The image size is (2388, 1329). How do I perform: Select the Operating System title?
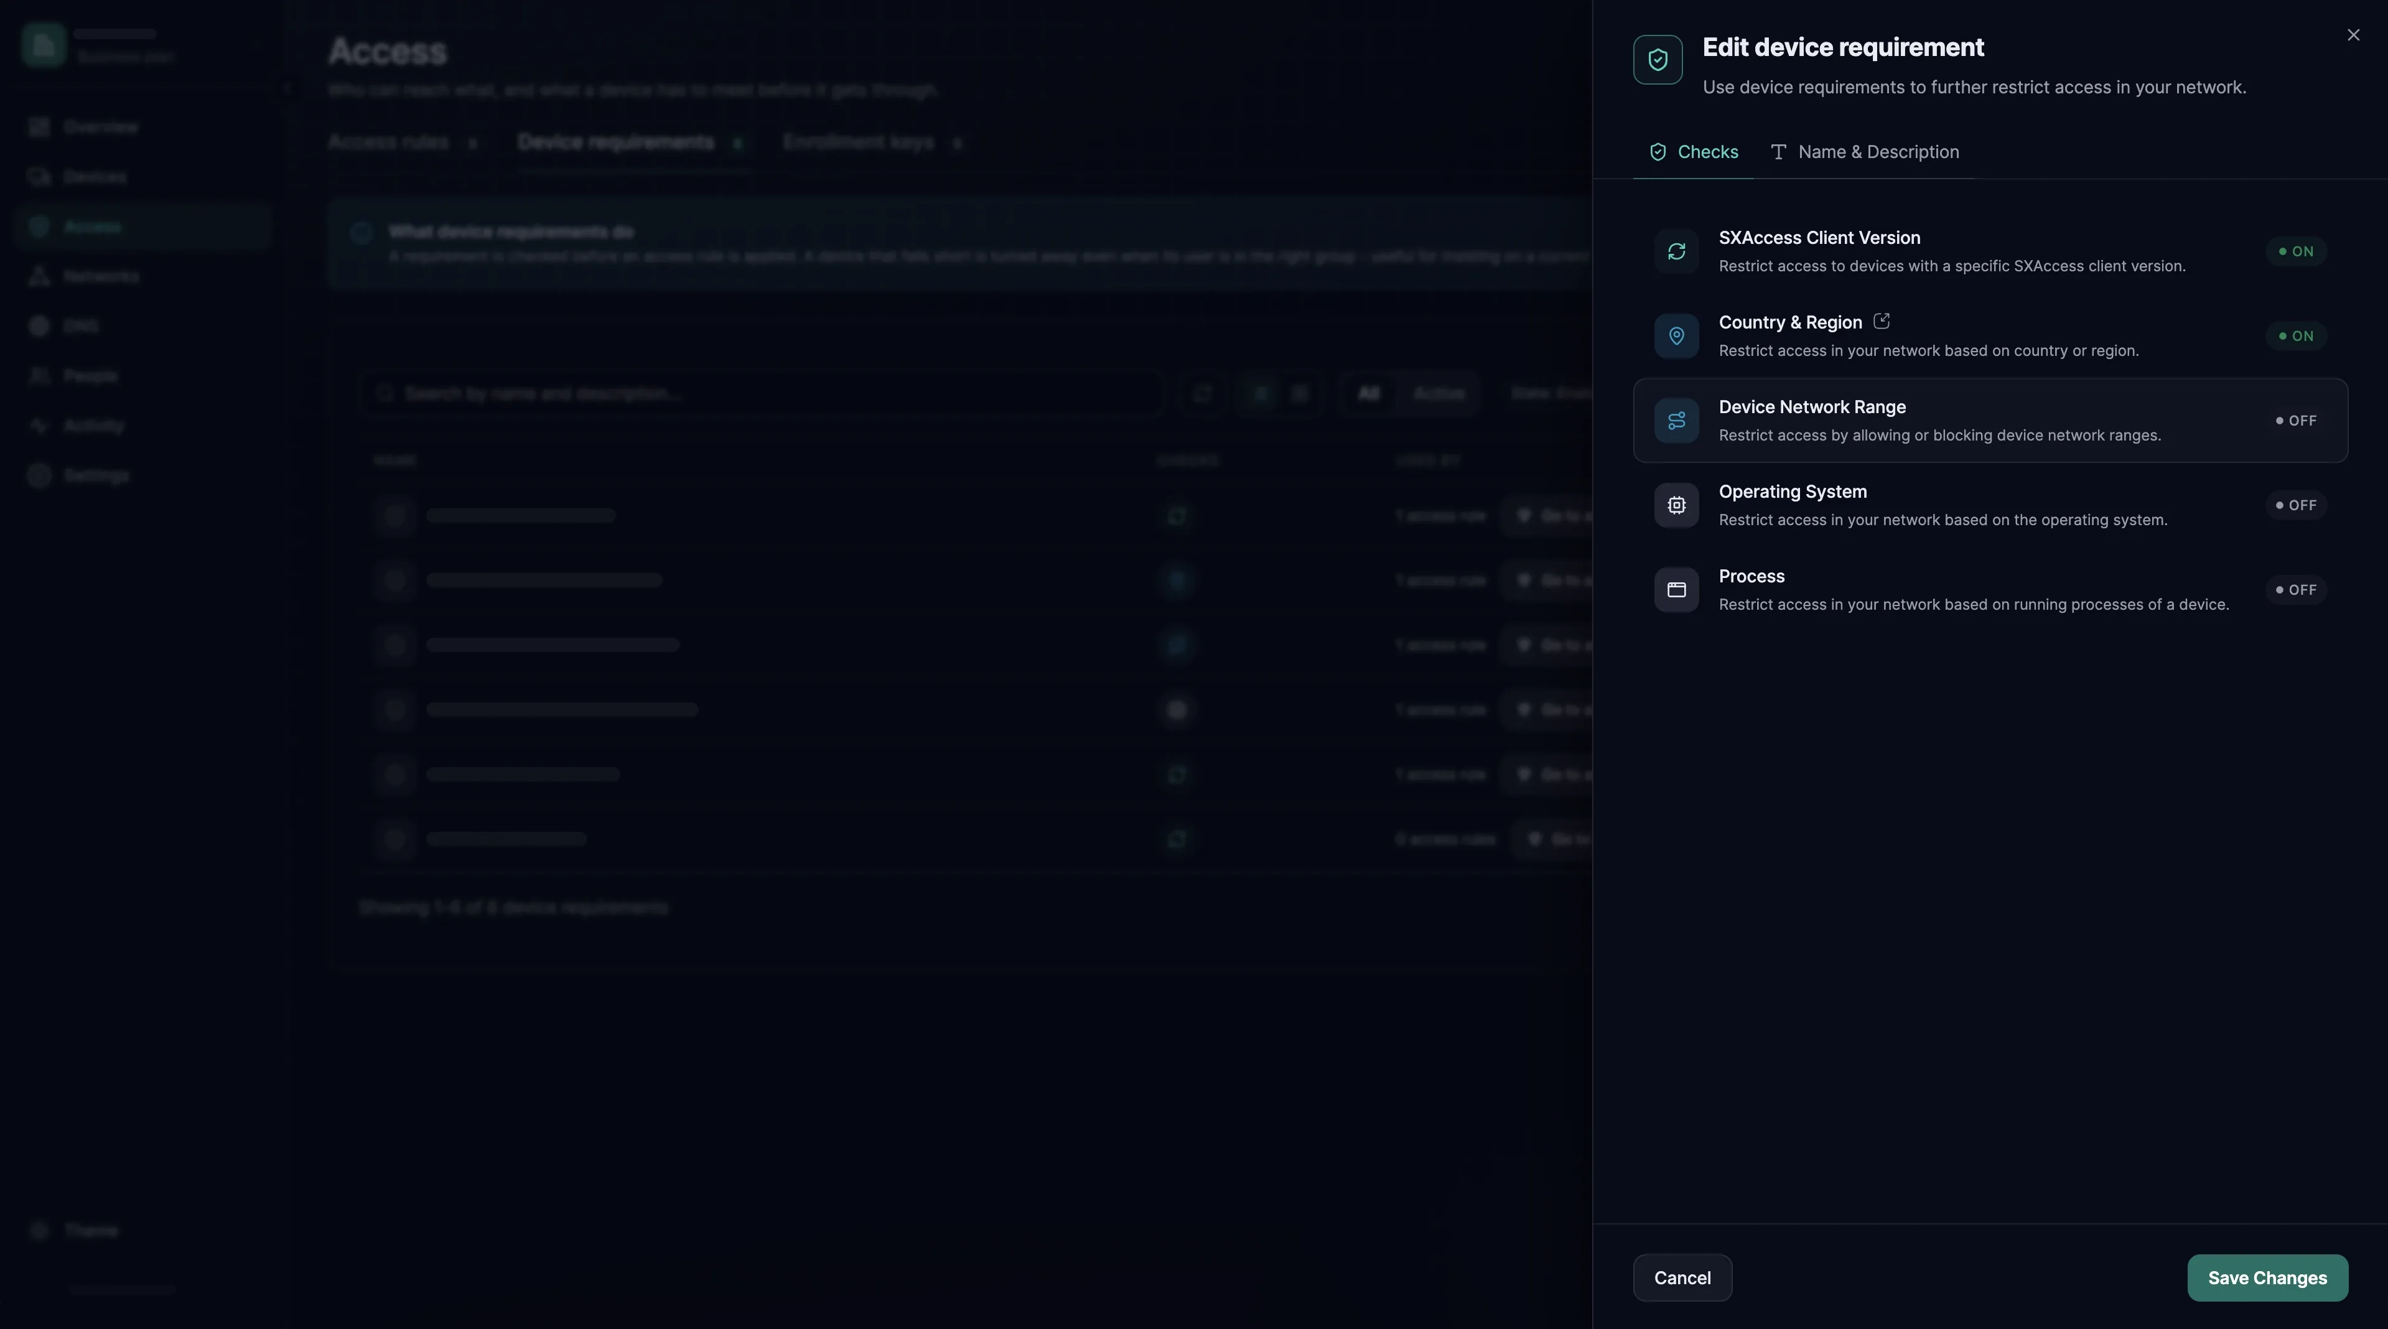(1793, 492)
